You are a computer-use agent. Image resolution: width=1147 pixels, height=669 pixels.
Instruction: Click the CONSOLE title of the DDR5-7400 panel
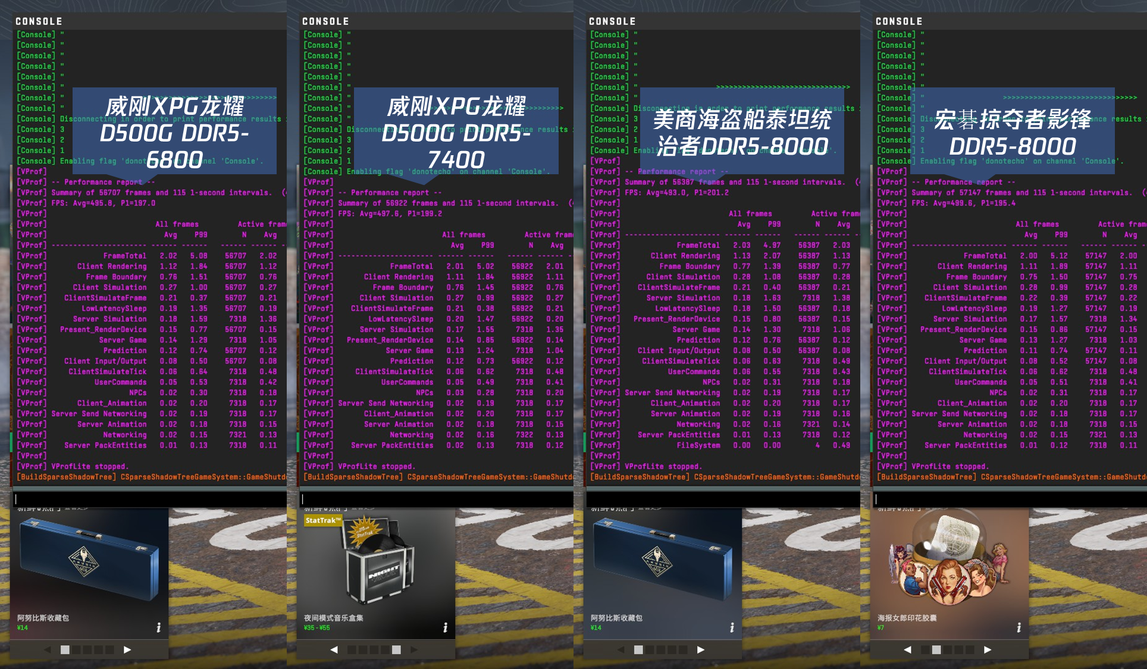tap(325, 21)
